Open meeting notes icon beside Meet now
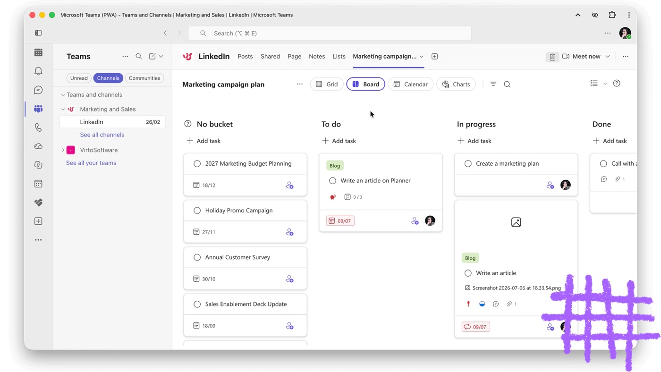Screen dimensions: 661x372 552,57
